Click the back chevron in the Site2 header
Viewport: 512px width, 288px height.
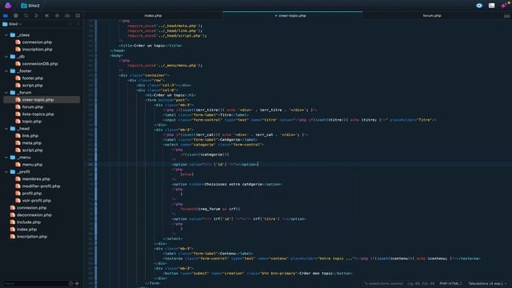(x=70, y=24)
